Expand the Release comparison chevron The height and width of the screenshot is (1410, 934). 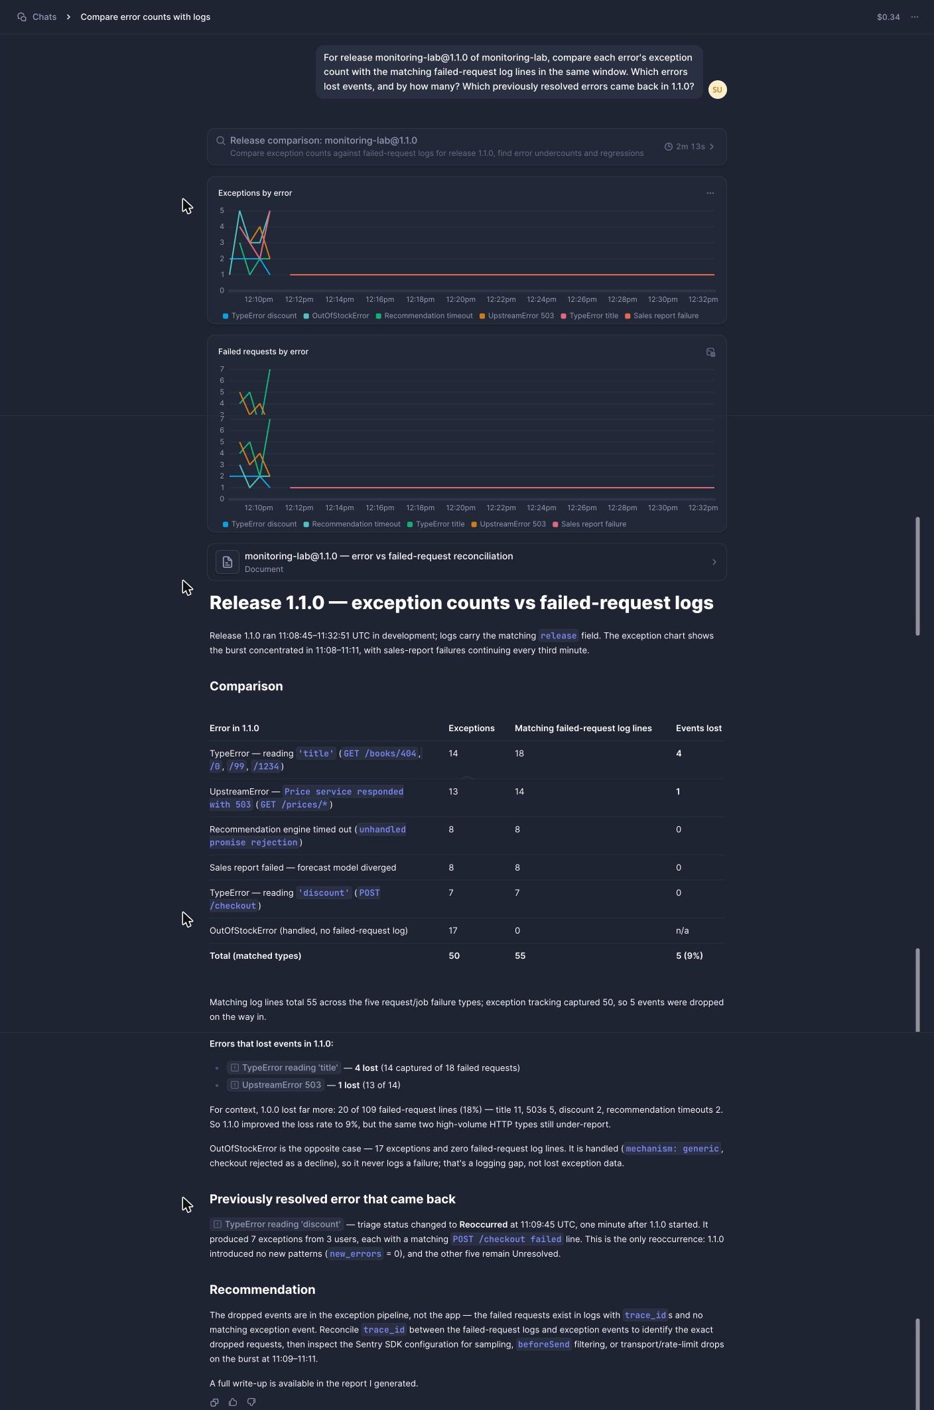click(712, 147)
